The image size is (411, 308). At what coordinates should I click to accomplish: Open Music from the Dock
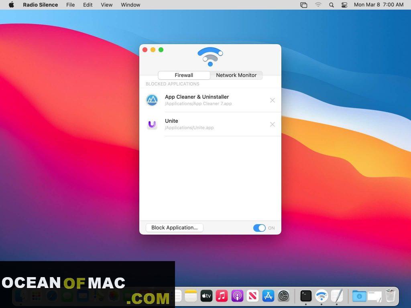222,296
